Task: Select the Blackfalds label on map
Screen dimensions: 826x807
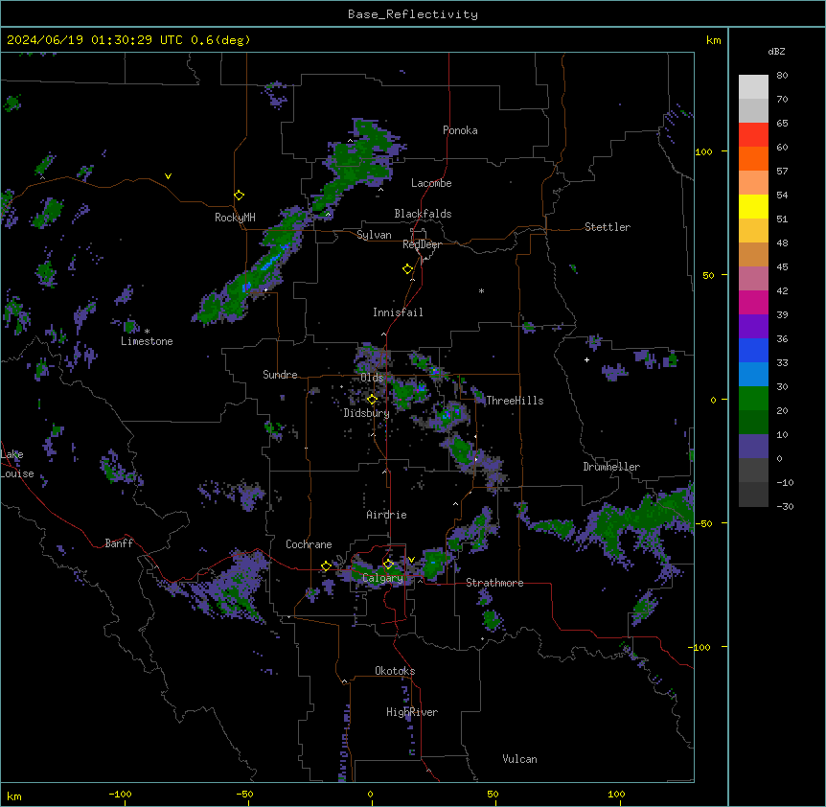Action: coord(423,214)
